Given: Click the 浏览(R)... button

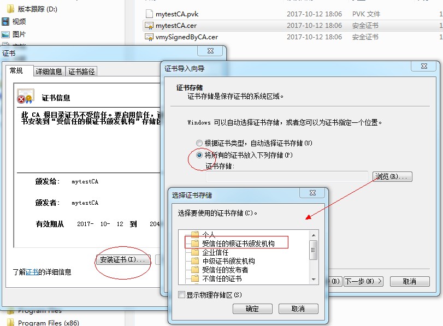Looking at the screenshot, I should click(x=392, y=176).
